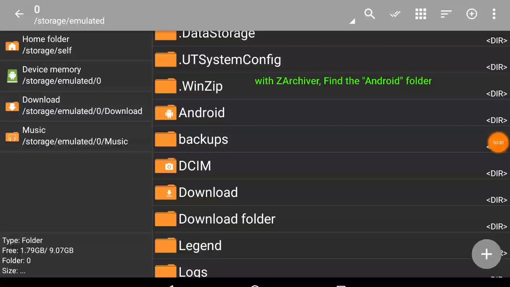Screen dimensions: 510x287
Task: Tap the back arrow icon
Action: click(19, 14)
